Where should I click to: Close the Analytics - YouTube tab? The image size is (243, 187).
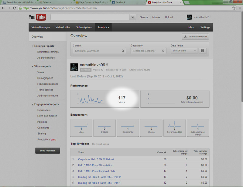pyautogui.click(x=180, y=2)
